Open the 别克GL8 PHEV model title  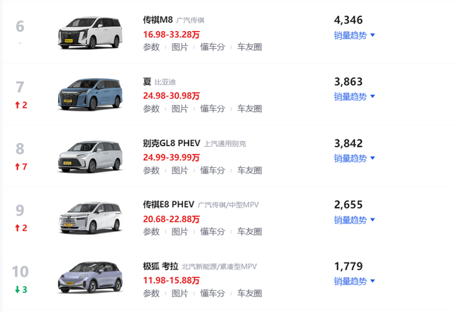pos(171,143)
